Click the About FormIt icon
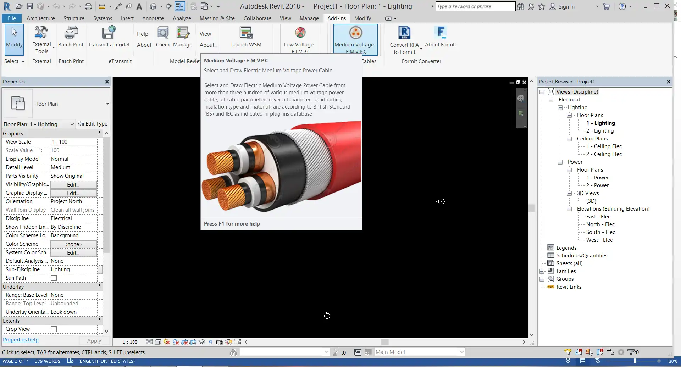The width and height of the screenshot is (681, 367). [x=440, y=34]
